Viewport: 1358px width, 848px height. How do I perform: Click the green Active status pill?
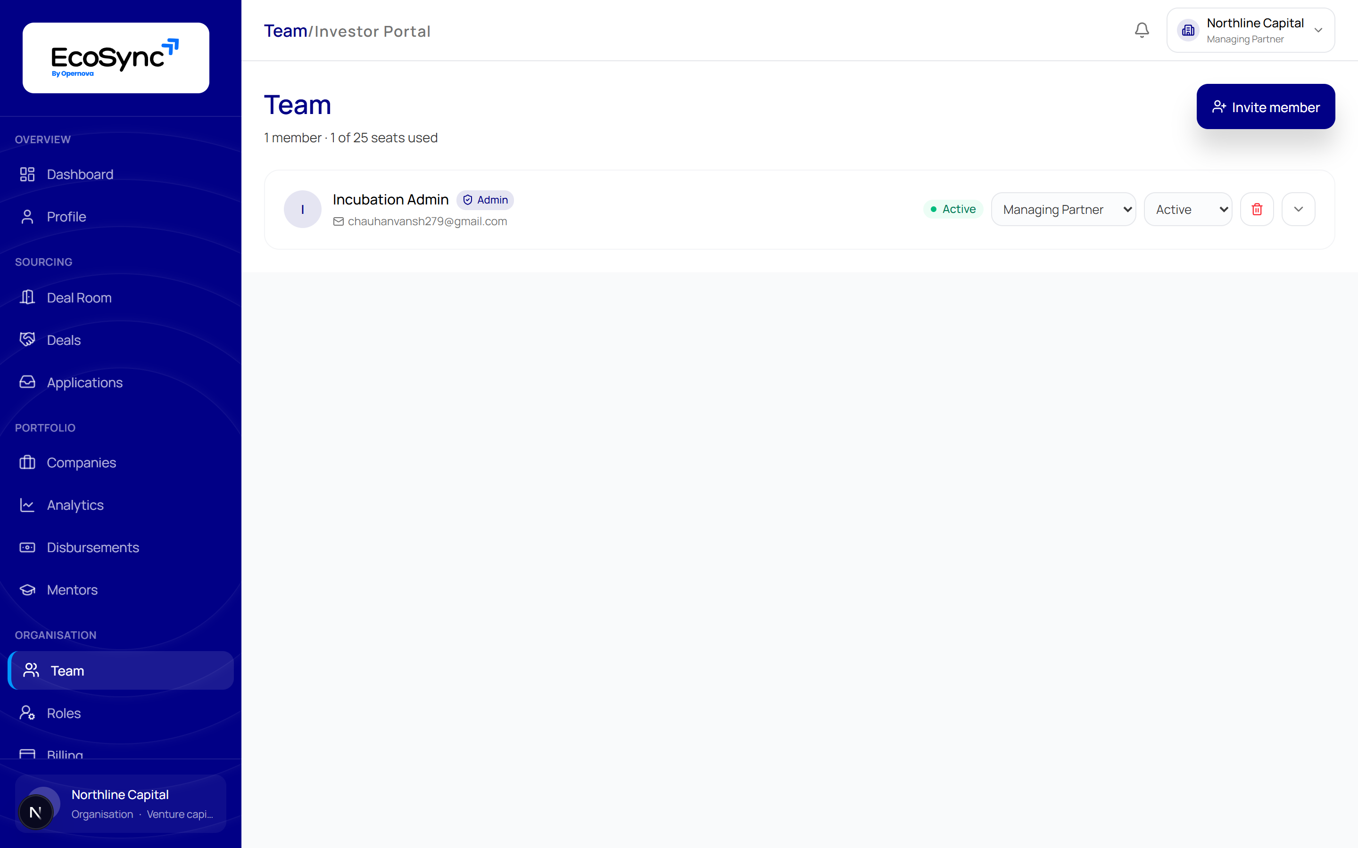click(953, 209)
